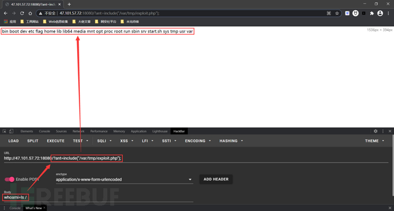This screenshot has width=394, height=211.
Task: Activate the DevTools element inspector icon
Action: click(x=4, y=131)
